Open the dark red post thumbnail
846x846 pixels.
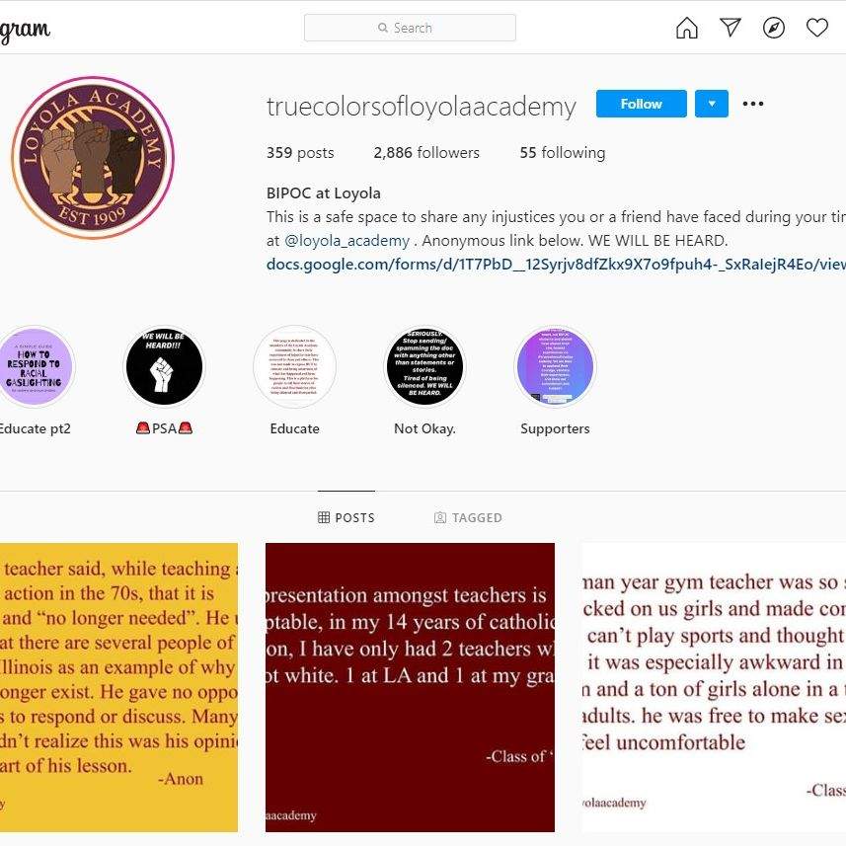pyautogui.click(x=410, y=687)
